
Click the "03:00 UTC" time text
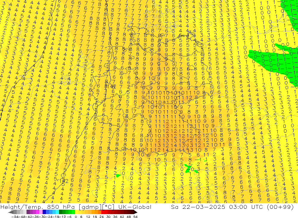coord(246,207)
